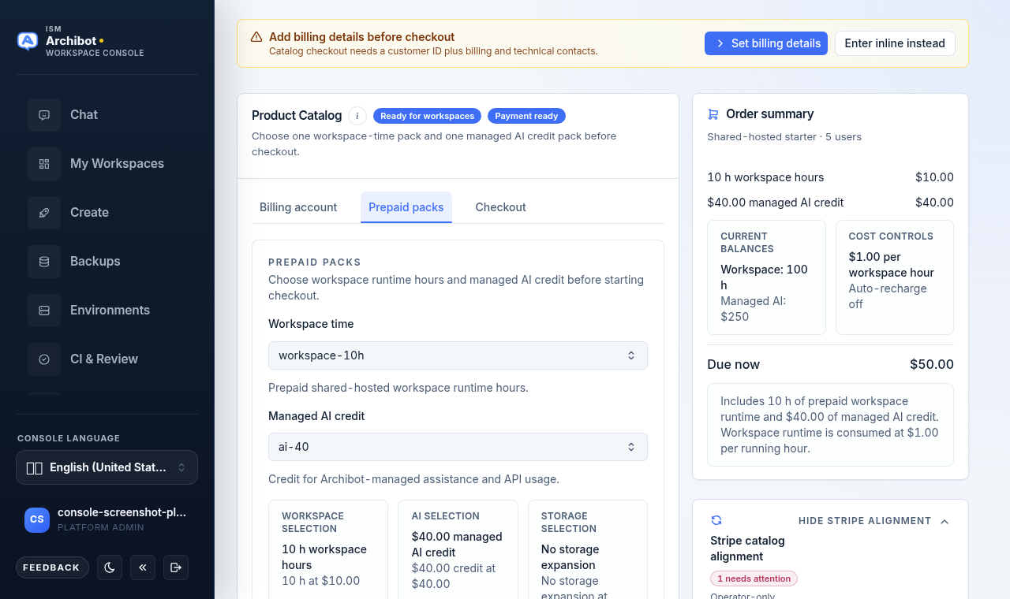The height and width of the screenshot is (599, 1010).
Task: Click the Payment ready badge
Action: pos(526,116)
